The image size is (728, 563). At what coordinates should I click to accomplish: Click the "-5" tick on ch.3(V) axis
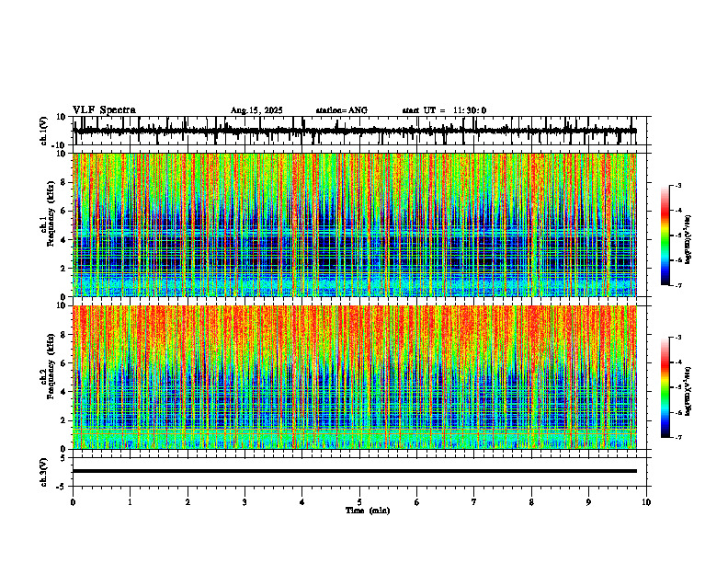pyautogui.click(x=63, y=487)
